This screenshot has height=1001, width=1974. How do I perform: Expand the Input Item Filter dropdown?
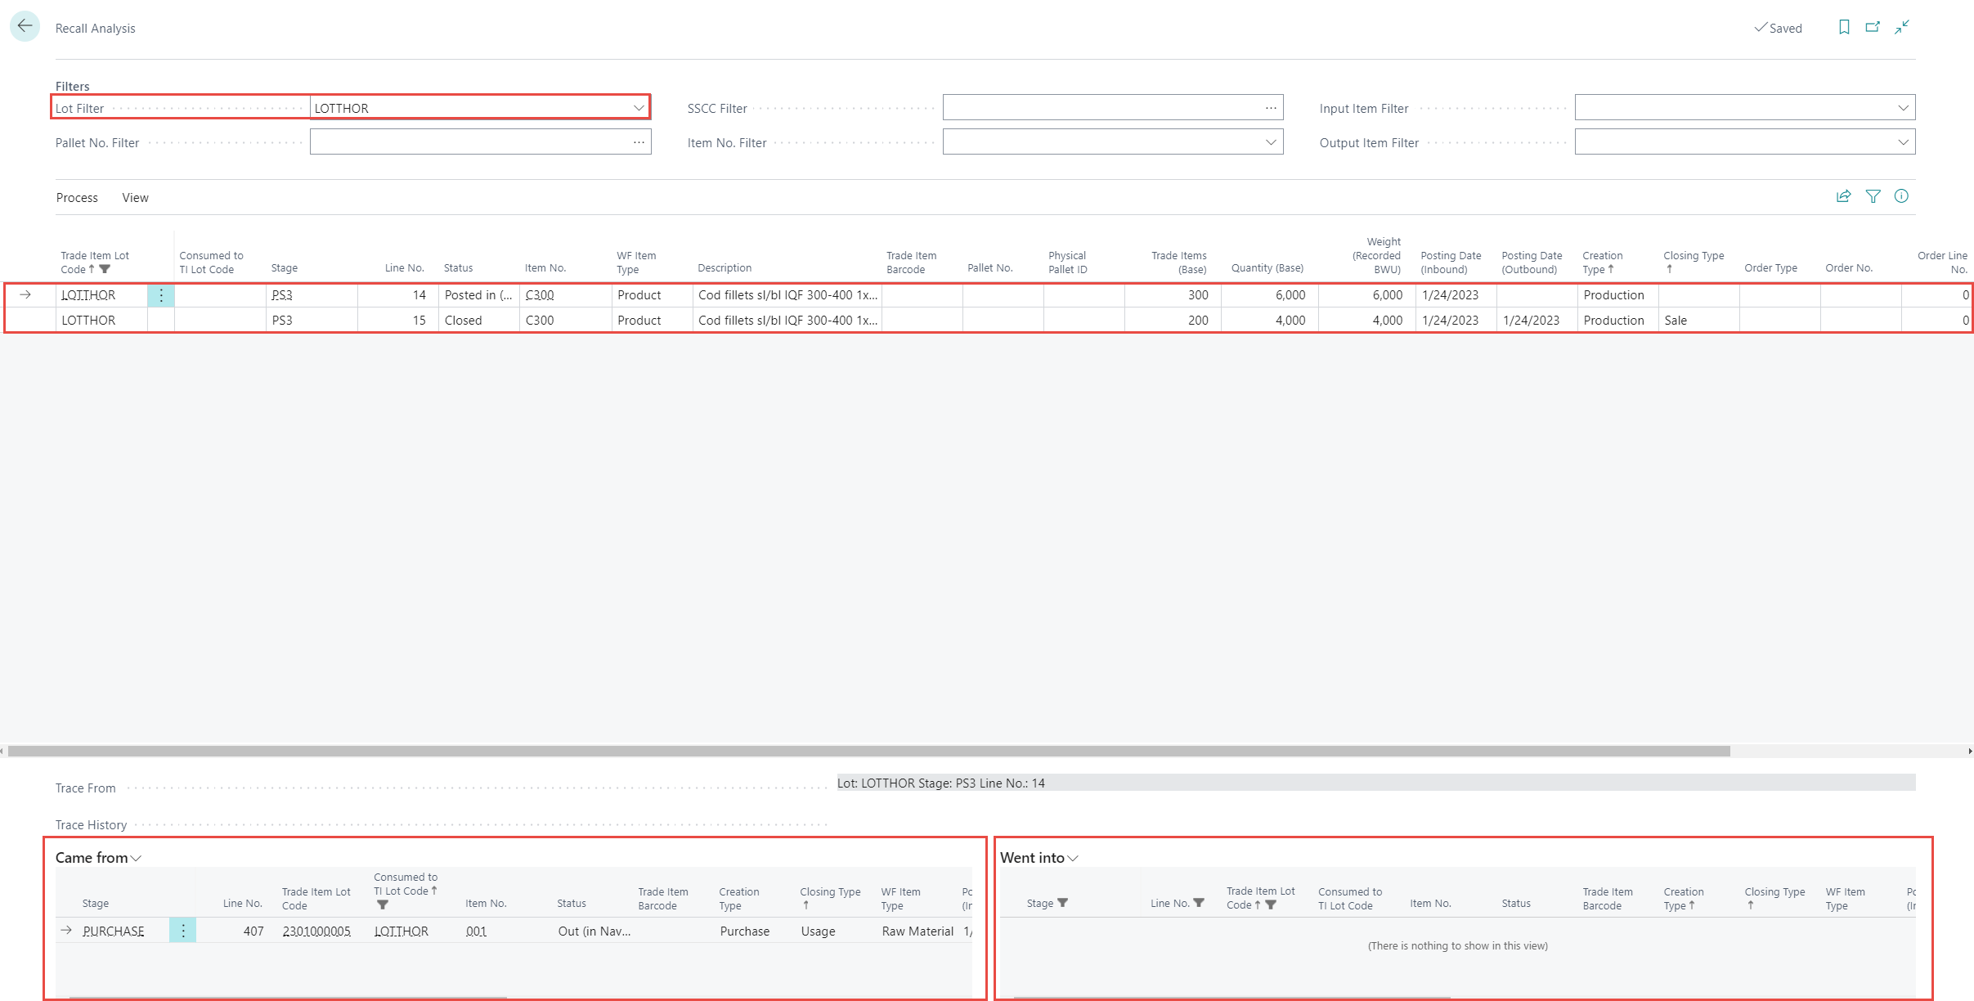1903,108
